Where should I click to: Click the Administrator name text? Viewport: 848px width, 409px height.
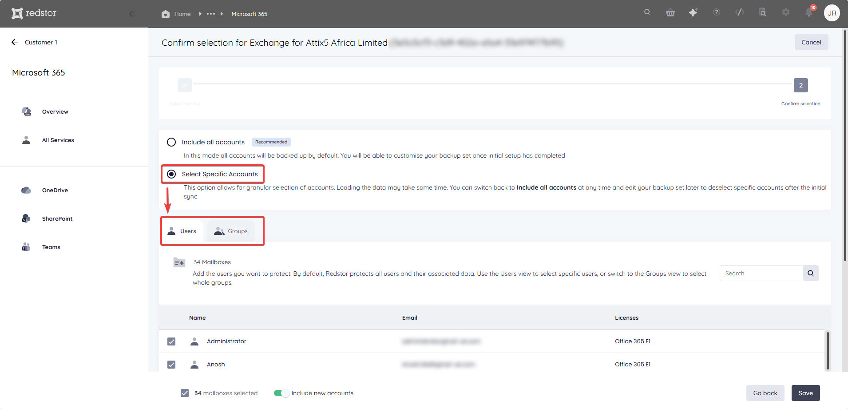click(226, 341)
